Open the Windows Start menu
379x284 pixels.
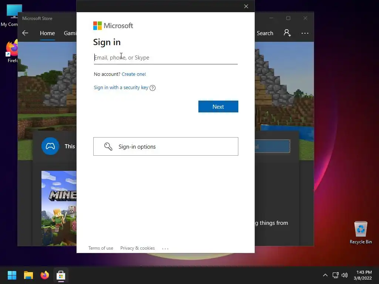coord(12,275)
